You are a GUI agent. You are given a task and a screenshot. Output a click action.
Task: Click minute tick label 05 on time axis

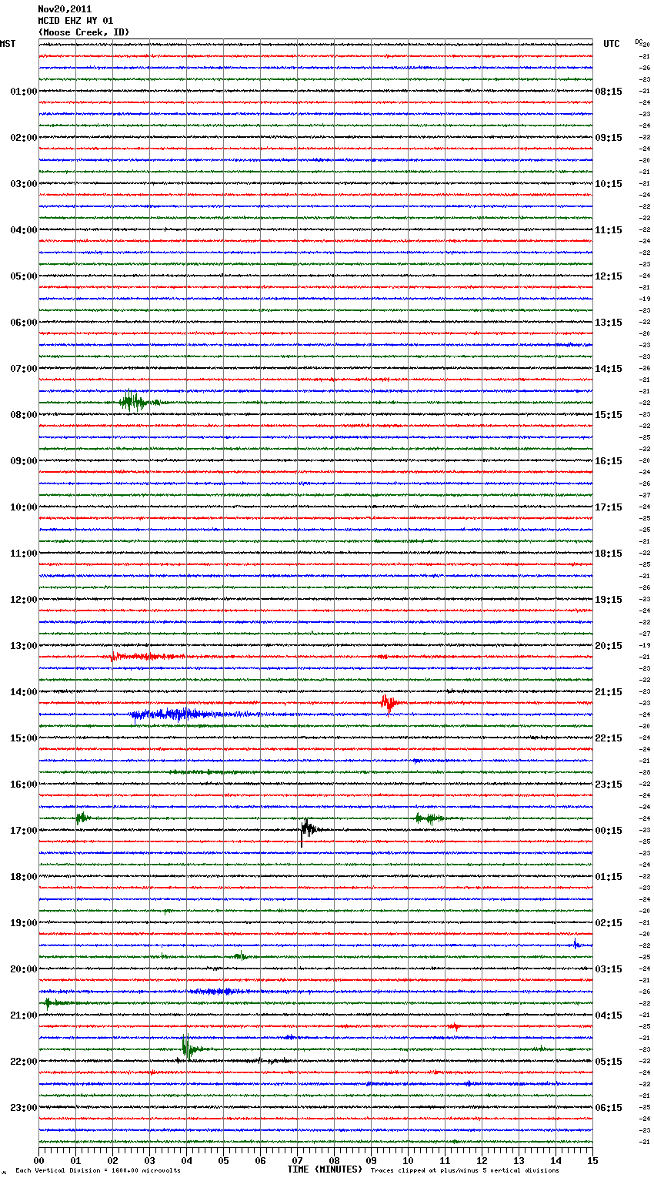click(223, 1160)
